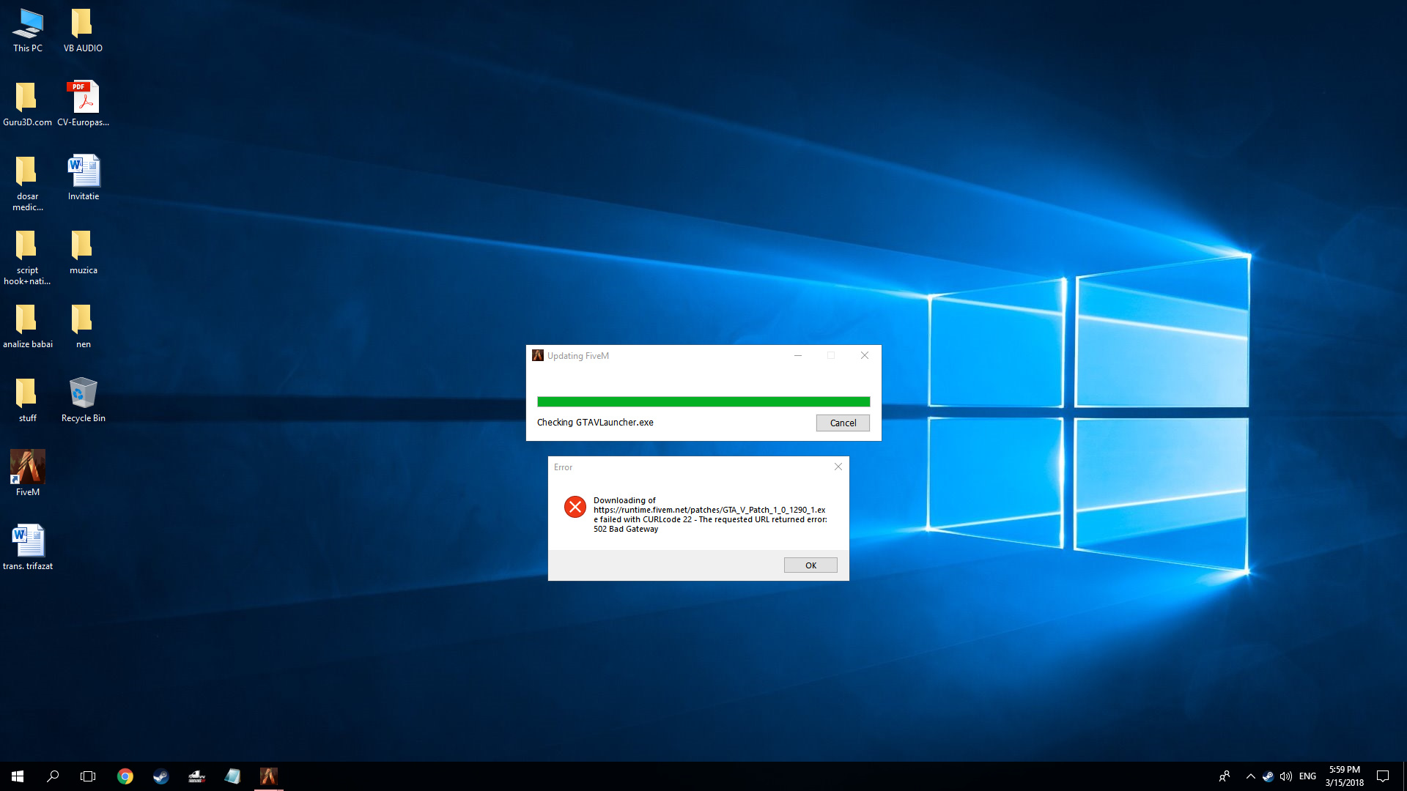This screenshot has width=1407, height=791.
Task: Cancel the FiveM update
Action: [x=843, y=423]
